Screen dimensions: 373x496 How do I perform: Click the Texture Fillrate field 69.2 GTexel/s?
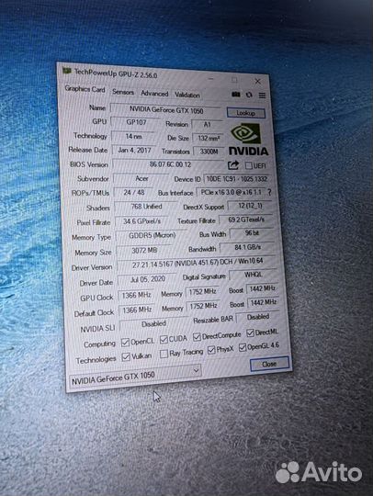coord(246,220)
